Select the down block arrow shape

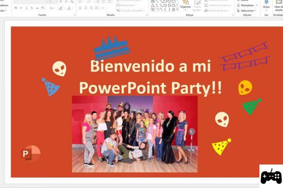pyautogui.click(x=169, y=5)
